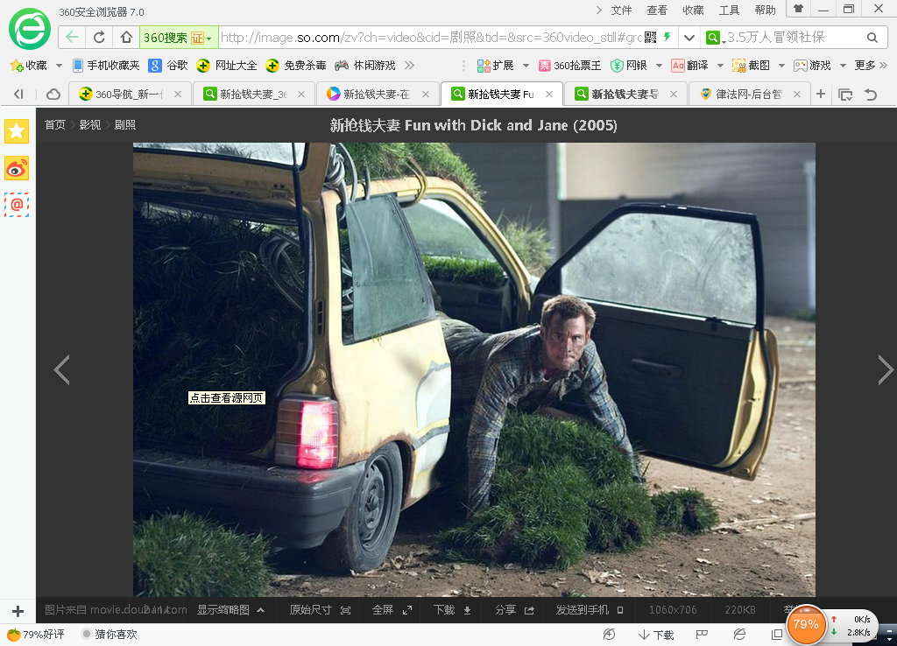
Task: Open the 360搜索 search engine dropdown
Action: [208, 39]
